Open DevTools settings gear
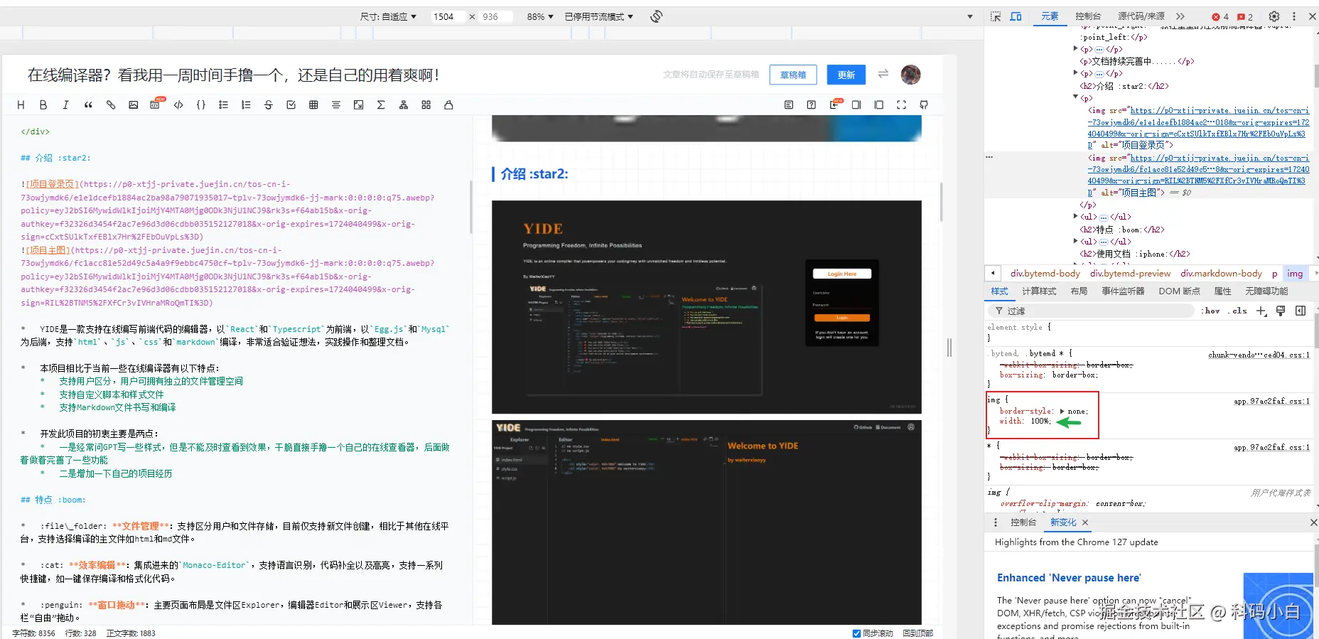The height and width of the screenshot is (639, 1319). click(1274, 16)
